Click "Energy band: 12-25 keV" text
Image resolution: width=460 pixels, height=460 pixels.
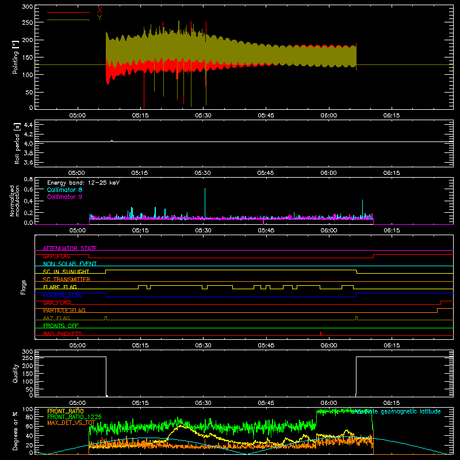tap(83, 183)
